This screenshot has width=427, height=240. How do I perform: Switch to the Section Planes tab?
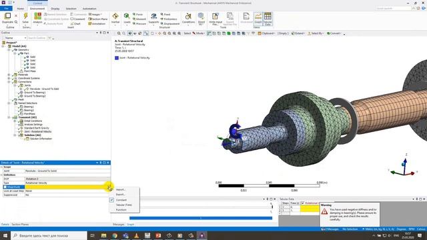pos(20,225)
